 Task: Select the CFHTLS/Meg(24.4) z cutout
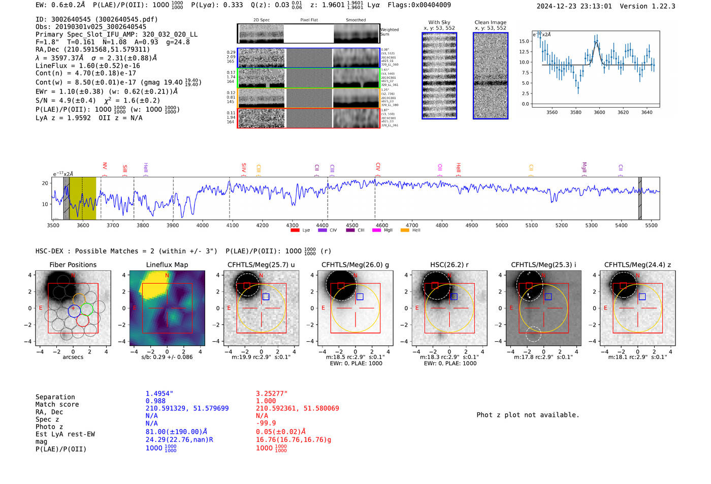click(638, 308)
